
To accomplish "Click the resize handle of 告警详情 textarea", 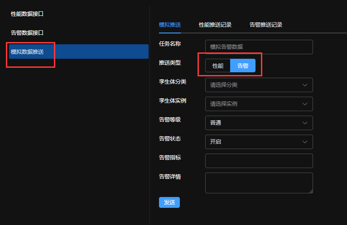I will [311, 192].
